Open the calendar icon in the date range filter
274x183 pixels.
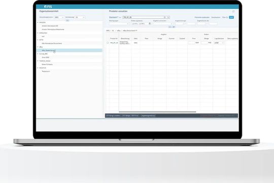point(150,24)
